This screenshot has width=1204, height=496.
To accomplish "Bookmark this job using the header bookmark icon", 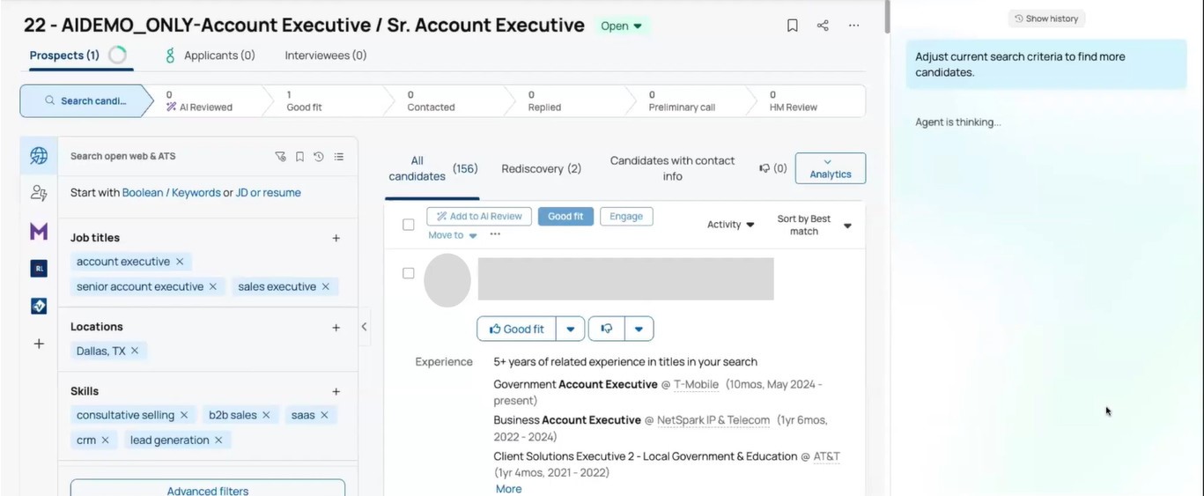I will point(792,26).
